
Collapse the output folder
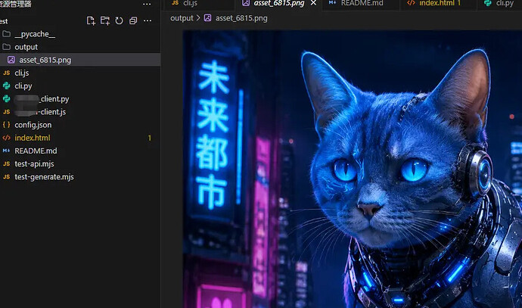[x=80, y=47]
